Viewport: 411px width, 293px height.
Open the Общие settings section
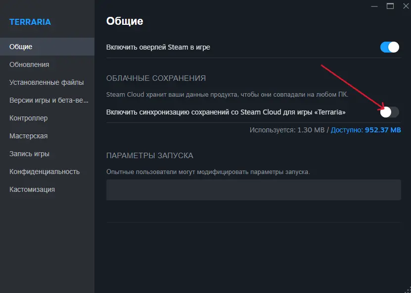coord(47,47)
